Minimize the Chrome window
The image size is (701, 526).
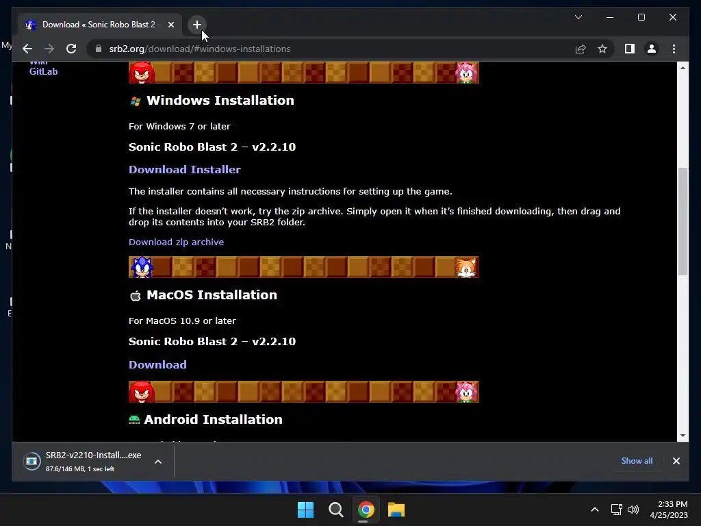click(x=610, y=17)
